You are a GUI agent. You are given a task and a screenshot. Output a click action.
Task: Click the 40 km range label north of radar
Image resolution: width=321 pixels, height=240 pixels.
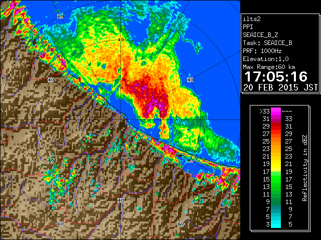pyautogui.click(x=121, y=39)
